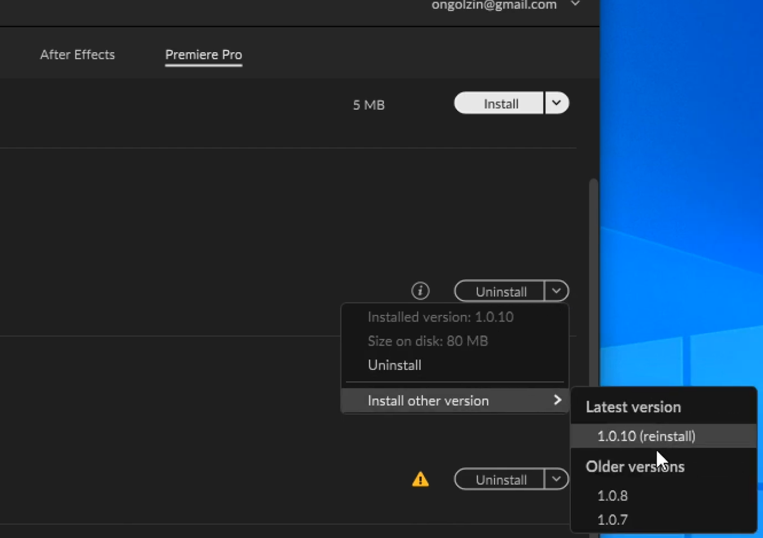763x538 pixels.
Task: Click the 5 MB size label
Action: tap(369, 105)
